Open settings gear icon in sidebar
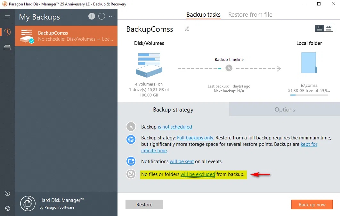This screenshot has height=216, width=340. (x=7, y=209)
